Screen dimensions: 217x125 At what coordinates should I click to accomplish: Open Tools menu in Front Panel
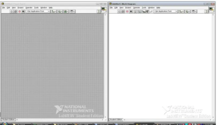36,7
